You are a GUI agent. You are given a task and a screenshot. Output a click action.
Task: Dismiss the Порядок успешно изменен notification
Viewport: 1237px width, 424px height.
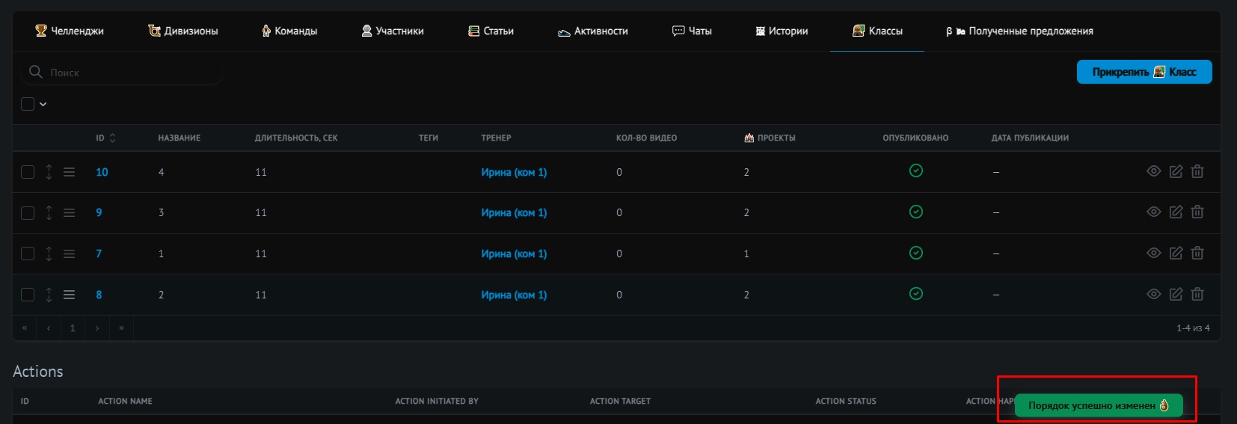1098,405
